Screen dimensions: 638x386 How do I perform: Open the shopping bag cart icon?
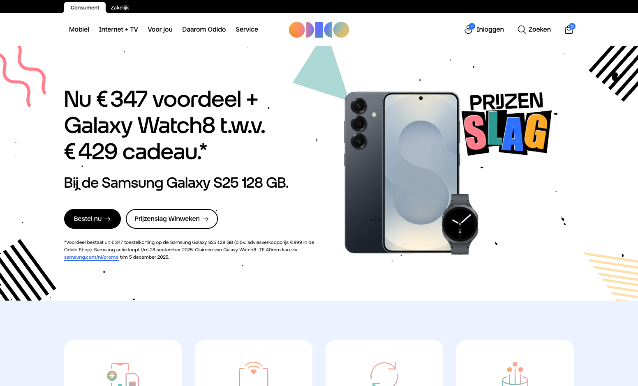(569, 29)
